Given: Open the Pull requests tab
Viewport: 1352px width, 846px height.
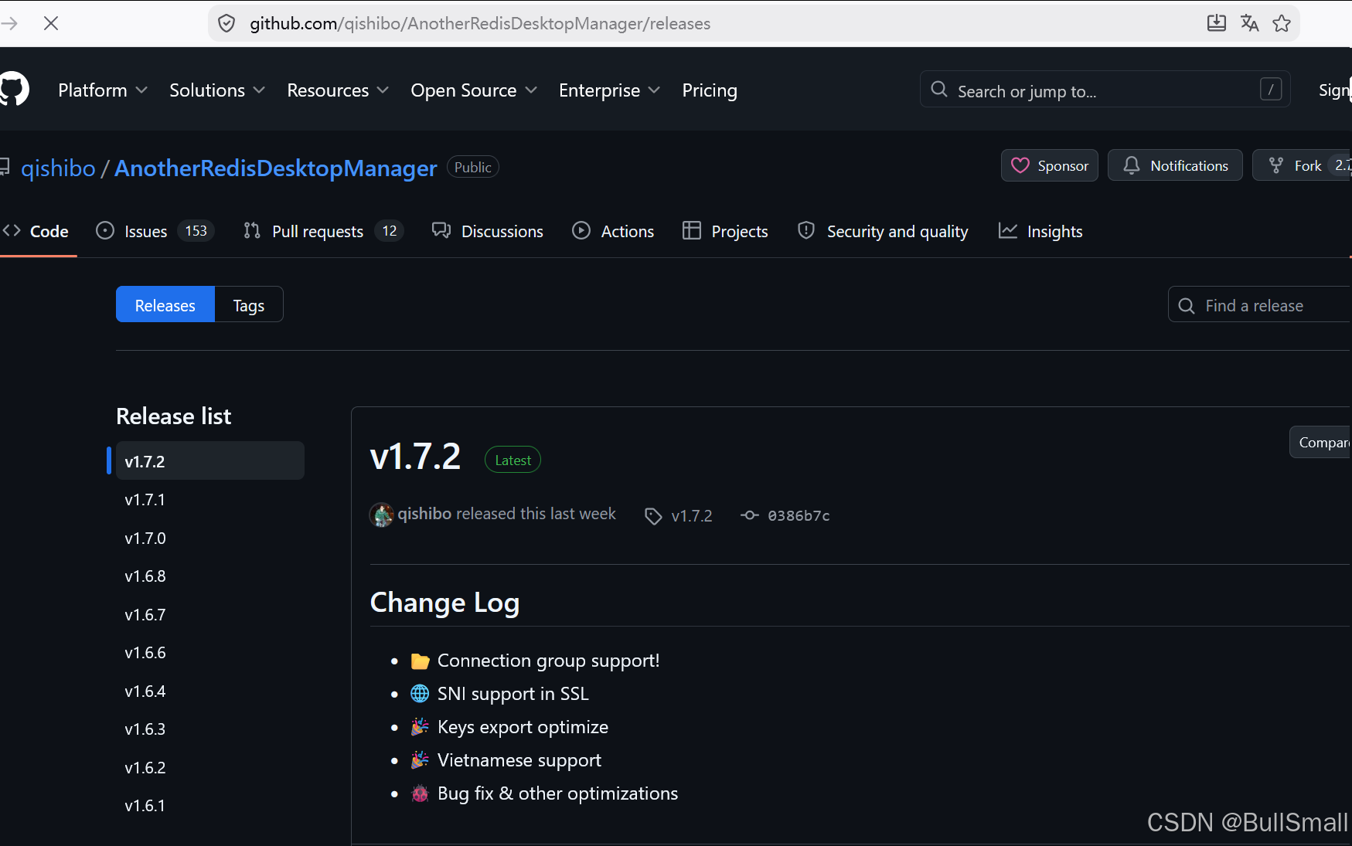Looking at the screenshot, I should click(323, 231).
